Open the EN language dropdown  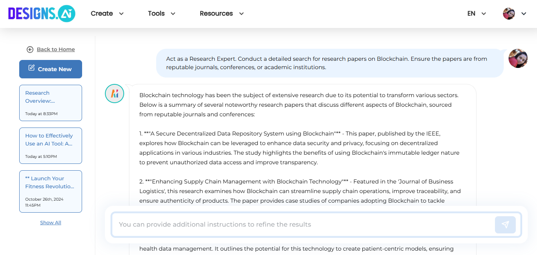tap(476, 13)
